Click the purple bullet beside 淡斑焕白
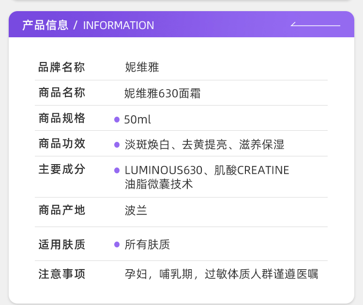Viewport: 363px width, 305px height. click(117, 145)
